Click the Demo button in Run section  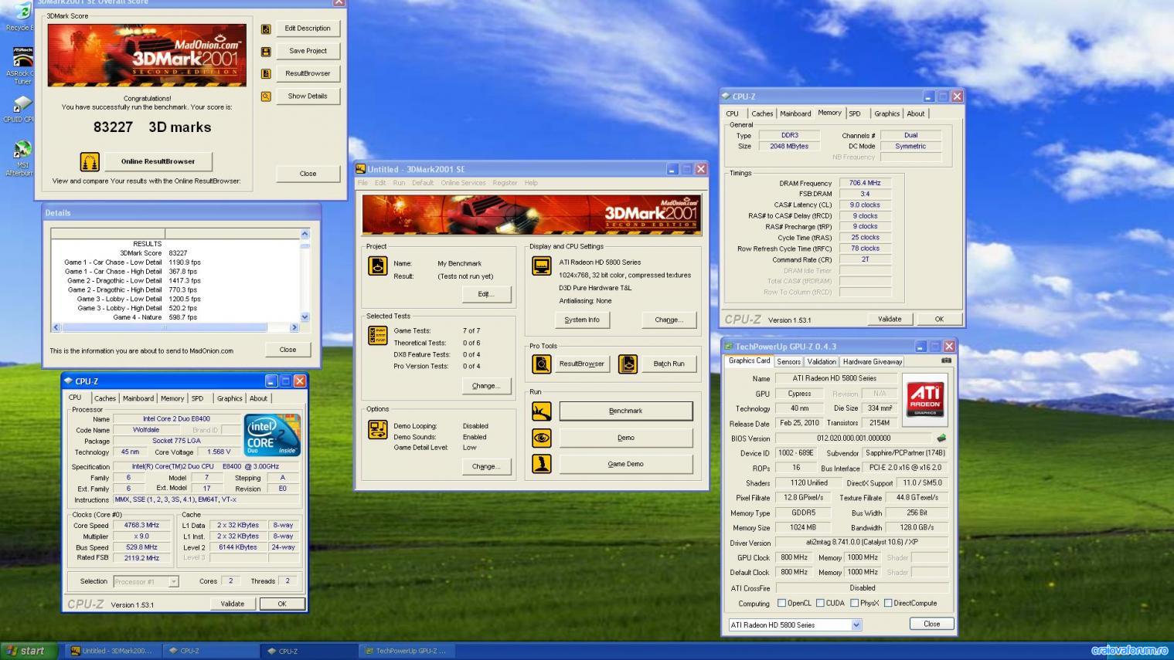[626, 438]
